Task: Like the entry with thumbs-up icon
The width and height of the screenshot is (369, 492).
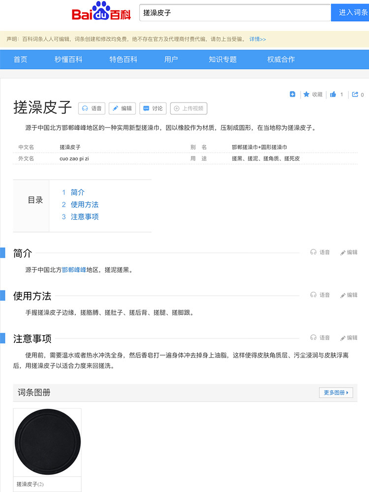Action: coord(333,94)
